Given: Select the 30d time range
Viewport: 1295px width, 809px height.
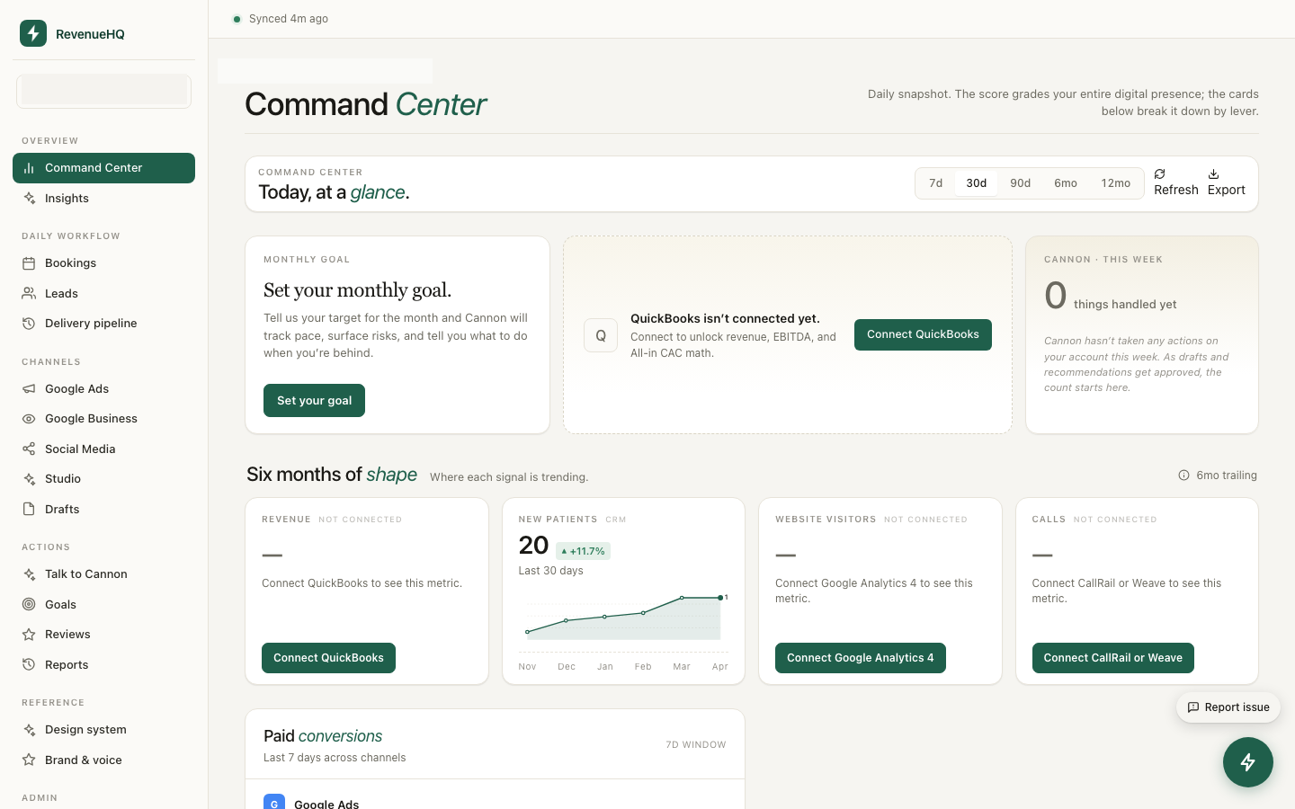Looking at the screenshot, I should [977, 183].
